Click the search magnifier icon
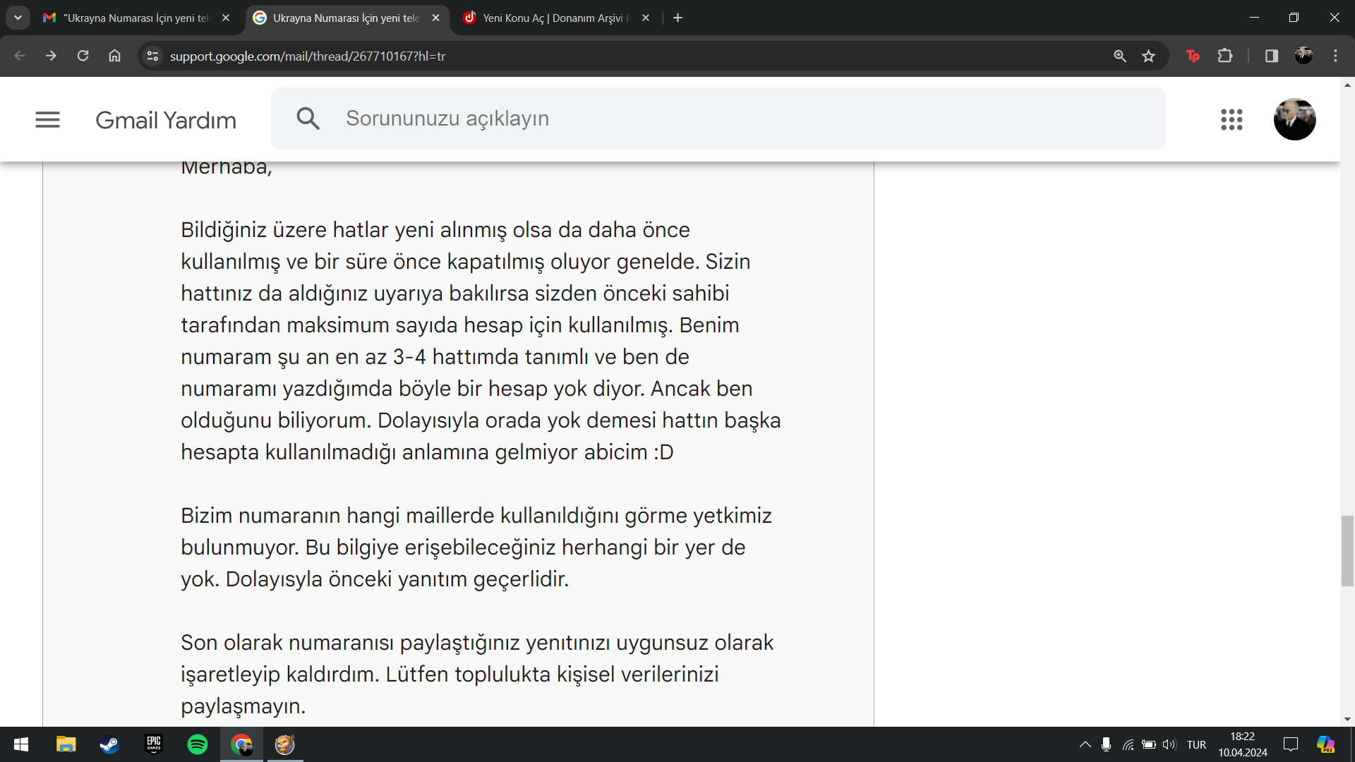1355x762 pixels. coord(308,119)
